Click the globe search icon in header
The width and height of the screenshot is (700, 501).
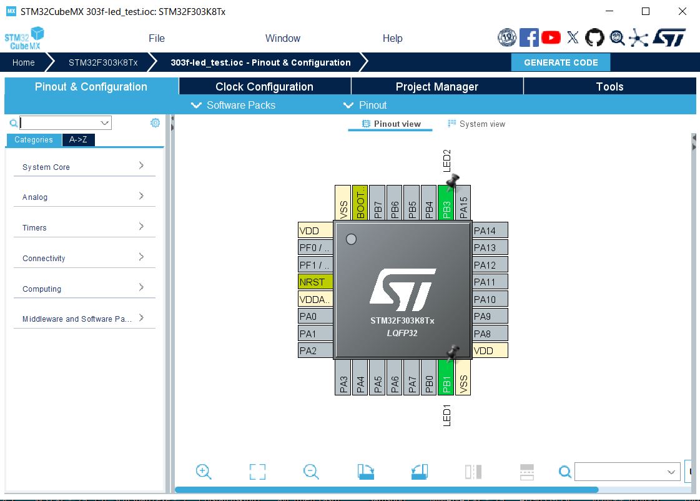pos(618,38)
